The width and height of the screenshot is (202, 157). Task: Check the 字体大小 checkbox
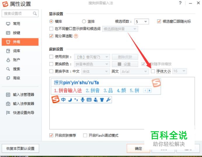coord(153,71)
